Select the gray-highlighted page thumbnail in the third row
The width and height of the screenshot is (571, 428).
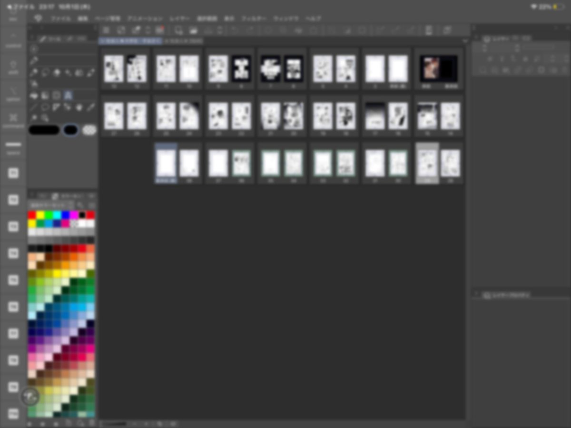point(427,163)
